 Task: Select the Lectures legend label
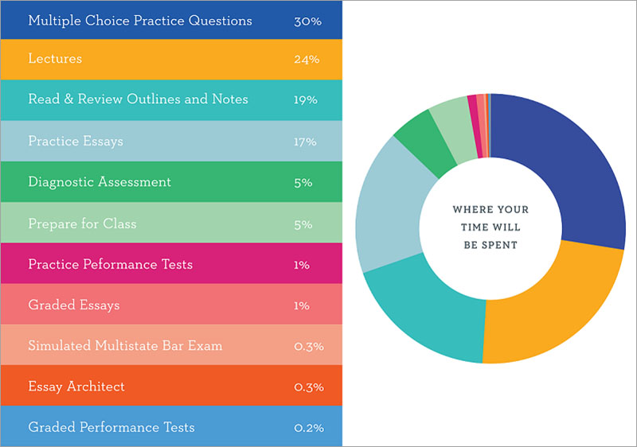55,59
